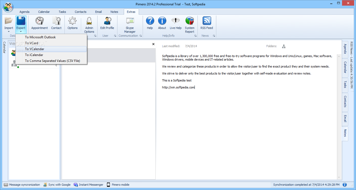This screenshot has width=356, height=190.
Task: Open the Help question mark
Action: [150, 23]
